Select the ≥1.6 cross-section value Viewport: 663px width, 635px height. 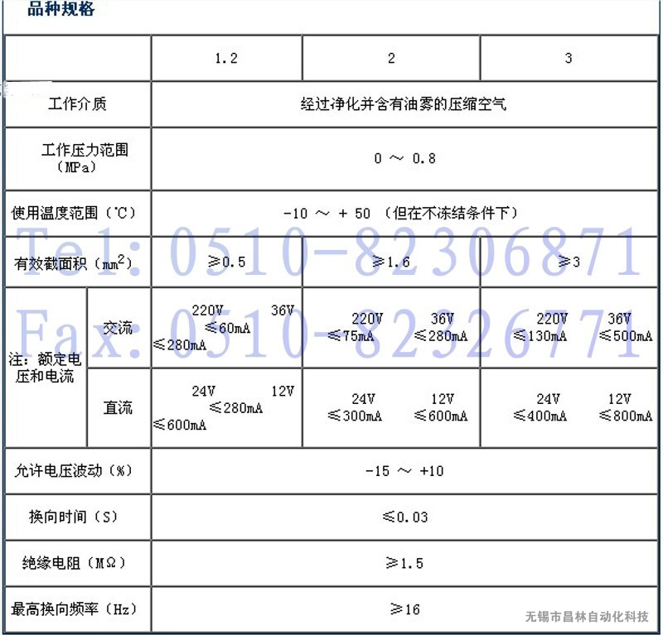391,262
